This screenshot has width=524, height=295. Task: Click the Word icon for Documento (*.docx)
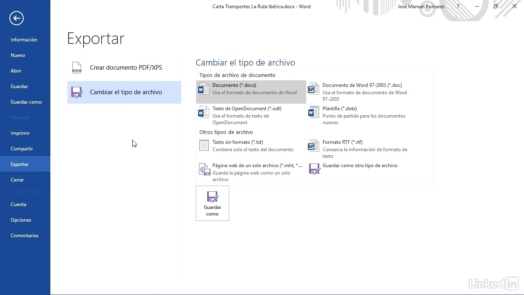tap(203, 88)
